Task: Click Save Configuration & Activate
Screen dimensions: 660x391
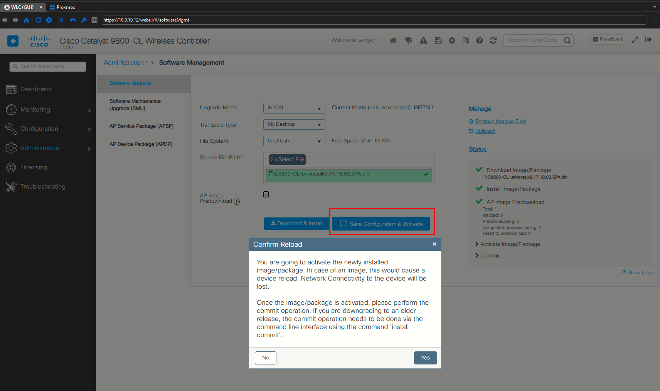Action: (381, 224)
